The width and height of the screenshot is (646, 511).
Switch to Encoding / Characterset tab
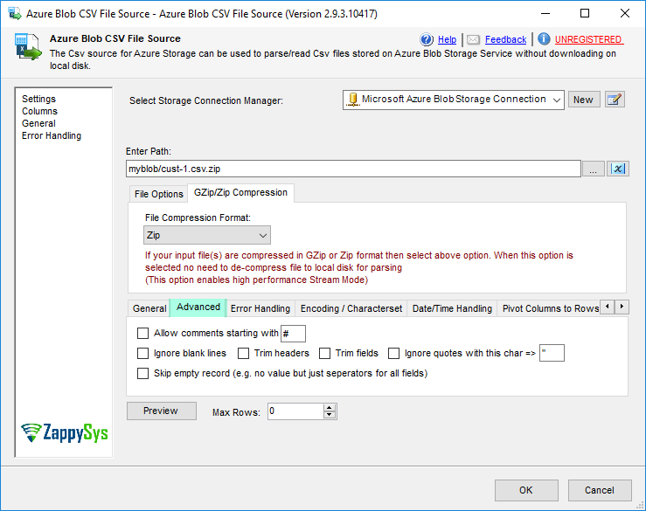pos(351,308)
